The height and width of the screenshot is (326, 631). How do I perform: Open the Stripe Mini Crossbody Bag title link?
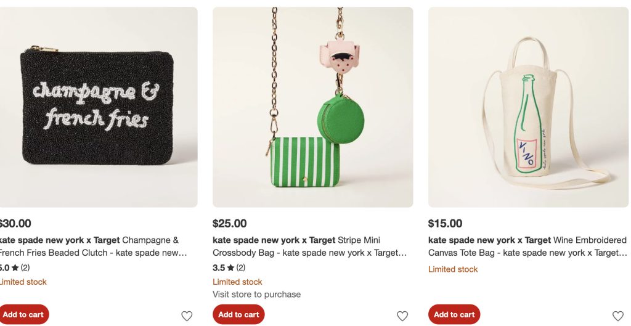coord(309,247)
